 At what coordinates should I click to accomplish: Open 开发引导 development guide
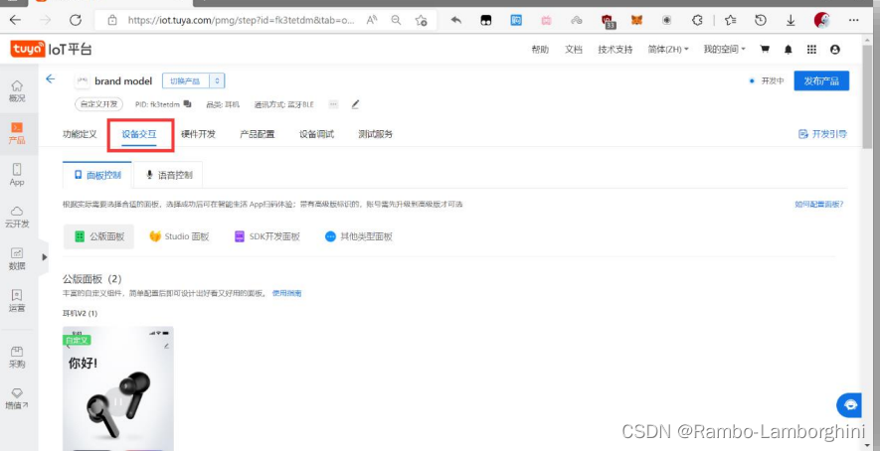[x=822, y=134]
